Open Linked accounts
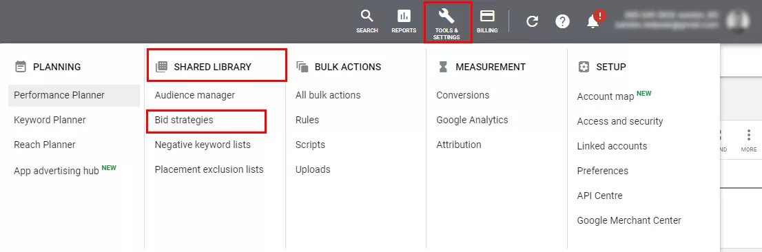Viewport: 762px width, 252px height. click(x=612, y=146)
